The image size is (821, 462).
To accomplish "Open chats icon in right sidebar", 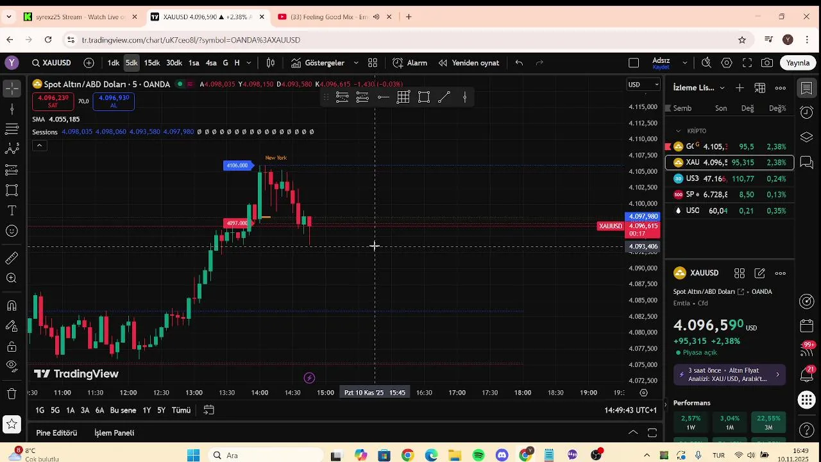I will (x=807, y=162).
